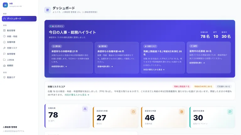Click the document icon on 承認待ち申請 card
Screen dimensions: 241x135
pos(181,112)
